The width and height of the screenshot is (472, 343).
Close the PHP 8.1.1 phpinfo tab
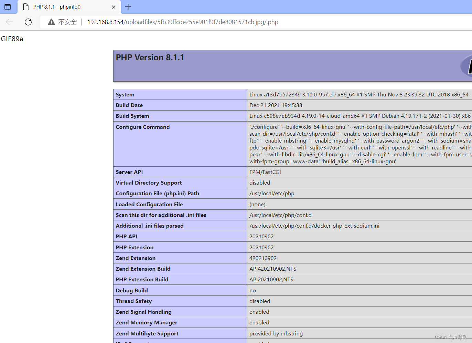[x=114, y=7]
